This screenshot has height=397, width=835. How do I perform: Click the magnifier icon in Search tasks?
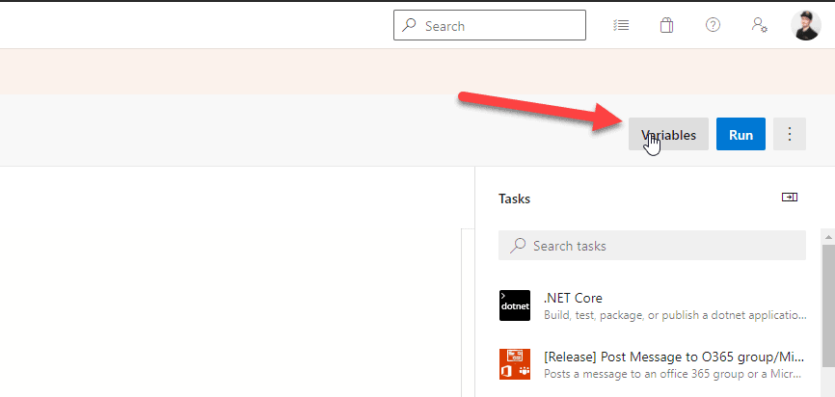[518, 246]
